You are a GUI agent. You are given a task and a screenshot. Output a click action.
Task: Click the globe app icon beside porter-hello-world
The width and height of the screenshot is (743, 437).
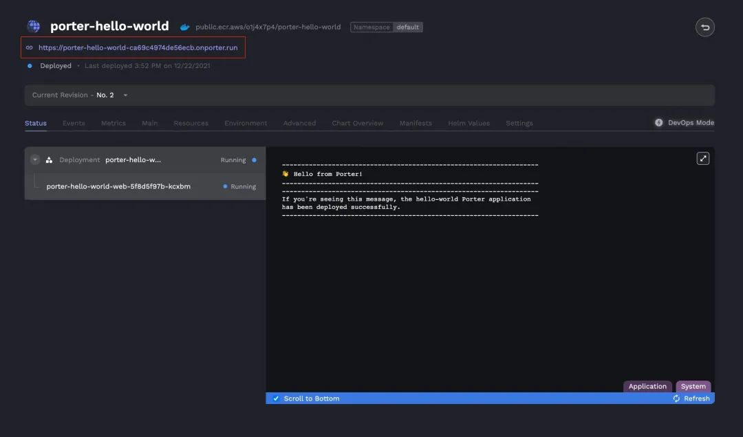(33, 26)
